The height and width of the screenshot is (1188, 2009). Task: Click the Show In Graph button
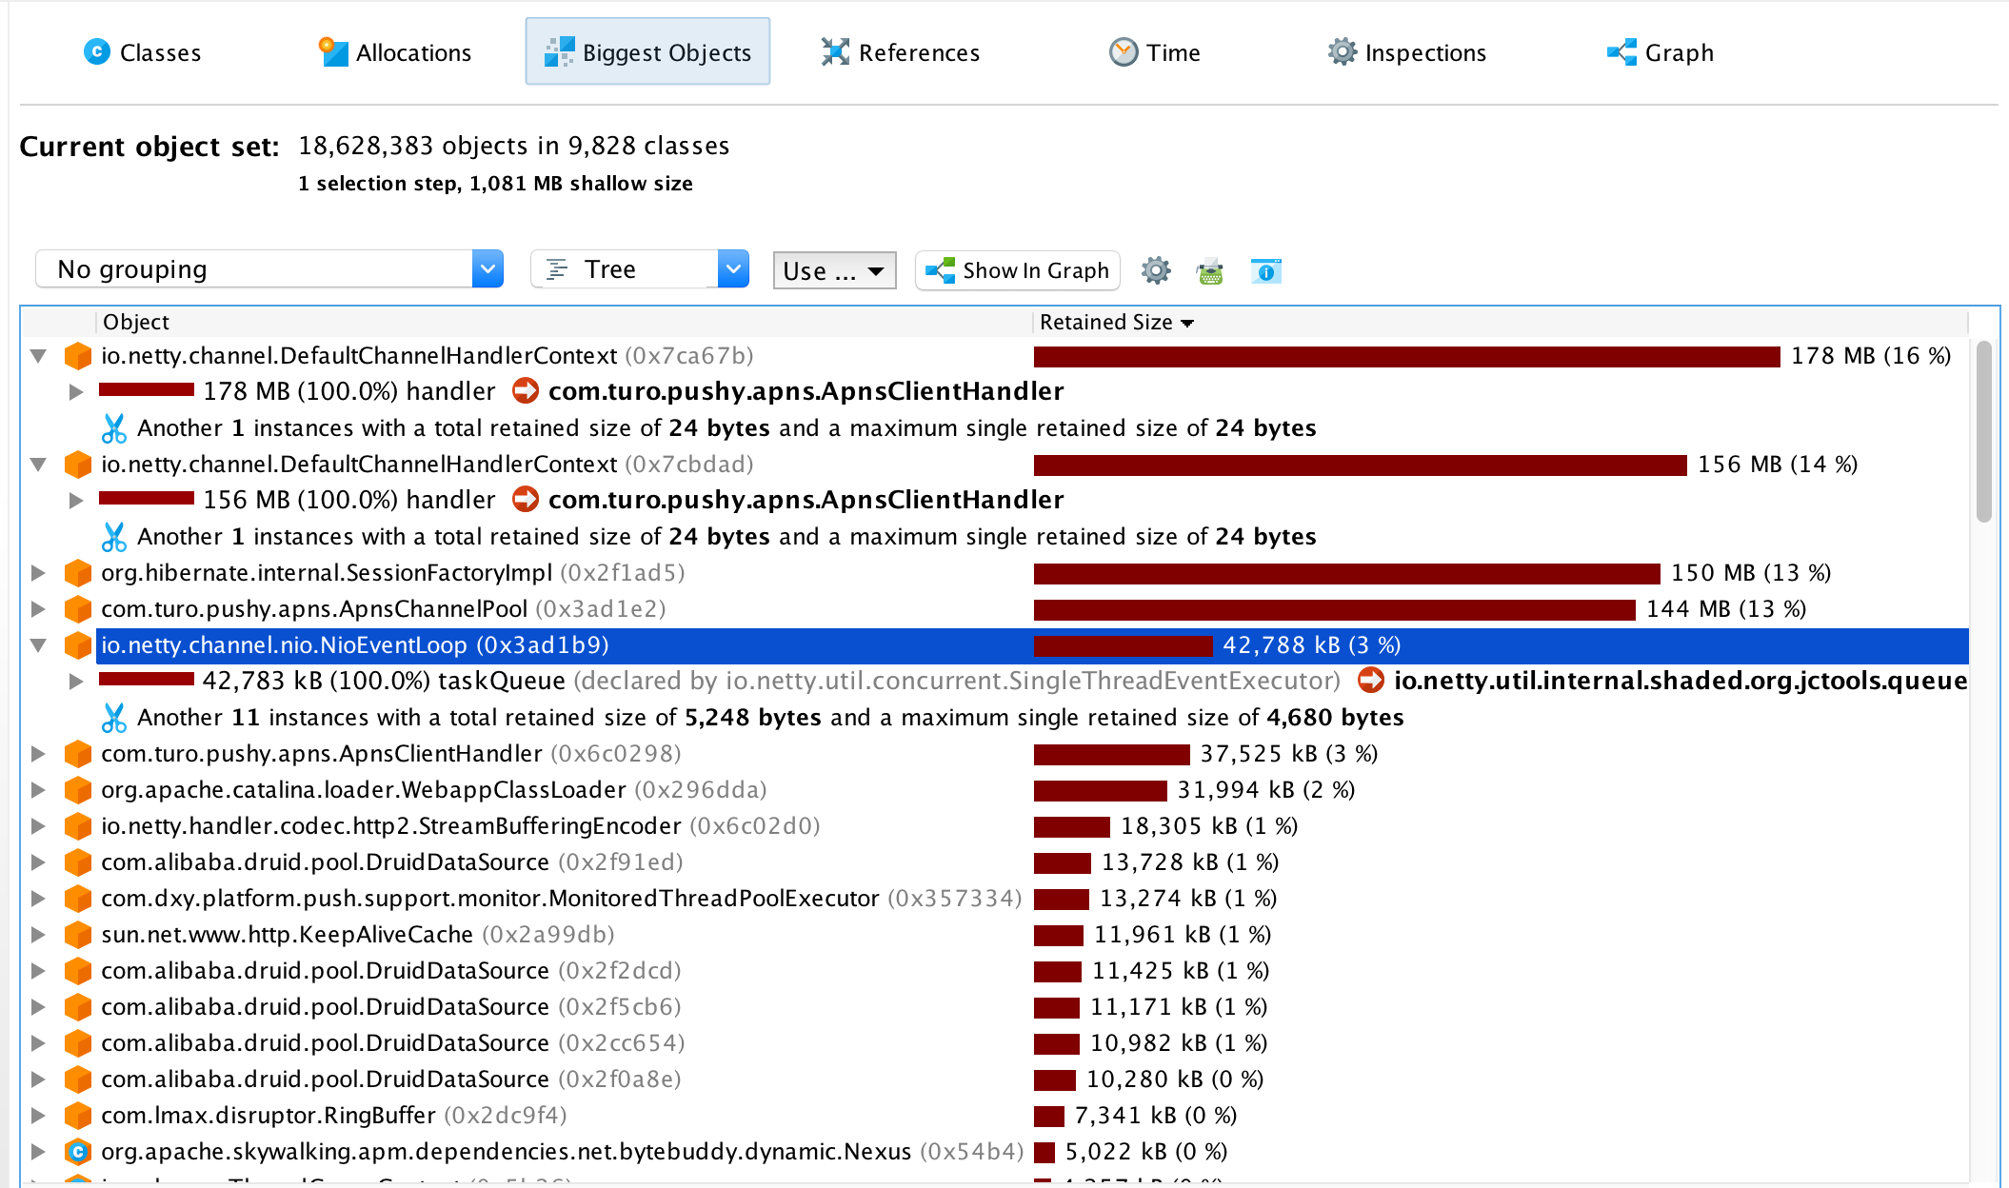pos(1017,270)
